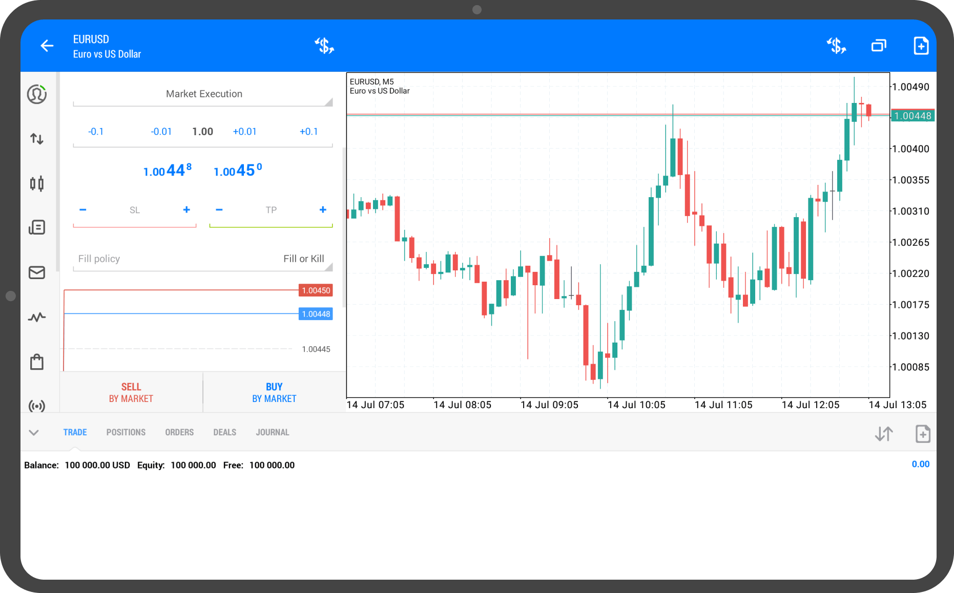
Task: Open the candlestick chart sidebar icon
Action: coord(37,183)
